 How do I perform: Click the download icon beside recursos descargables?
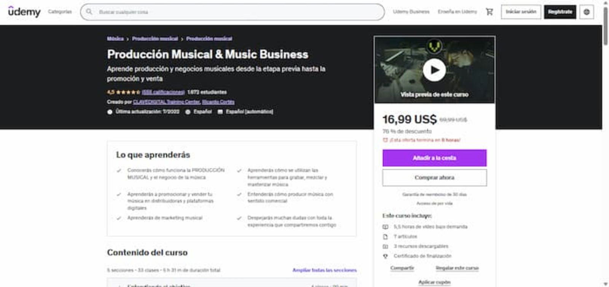pyautogui.click(x=385, y=246)
